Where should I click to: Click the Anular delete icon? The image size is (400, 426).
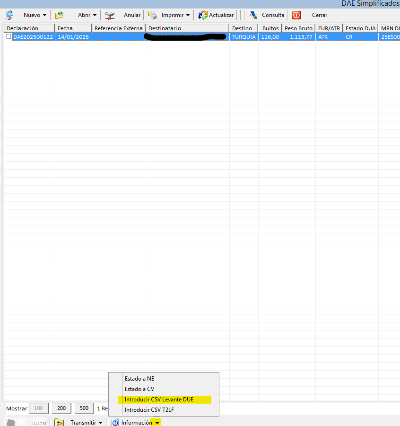(x=110, y=15)
